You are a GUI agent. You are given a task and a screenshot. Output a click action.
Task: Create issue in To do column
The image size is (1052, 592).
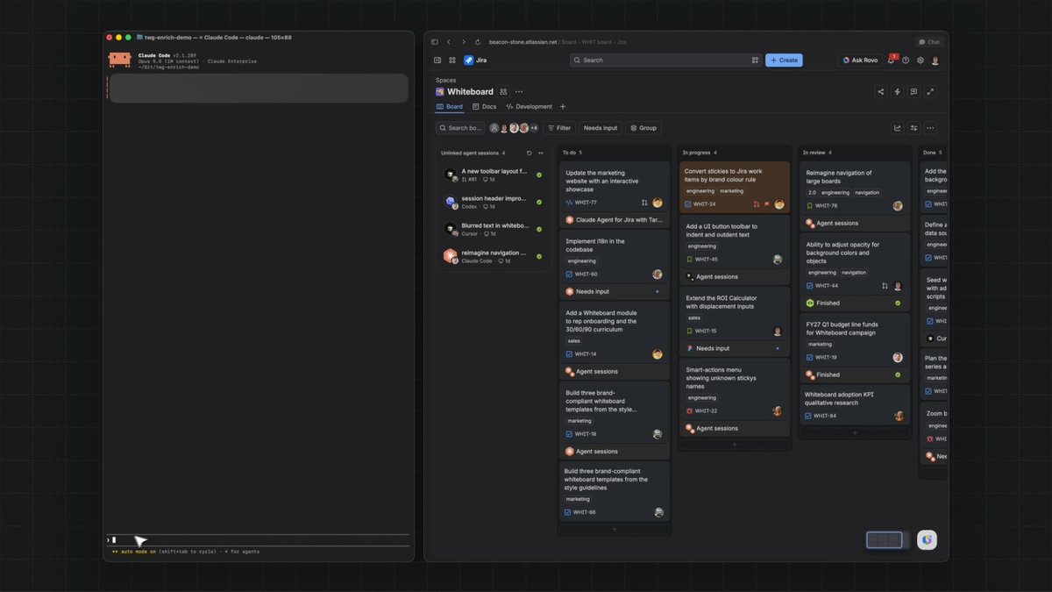(615, 529)
